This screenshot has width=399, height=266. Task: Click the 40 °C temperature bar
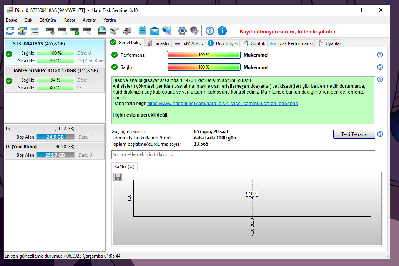point(55,88)
